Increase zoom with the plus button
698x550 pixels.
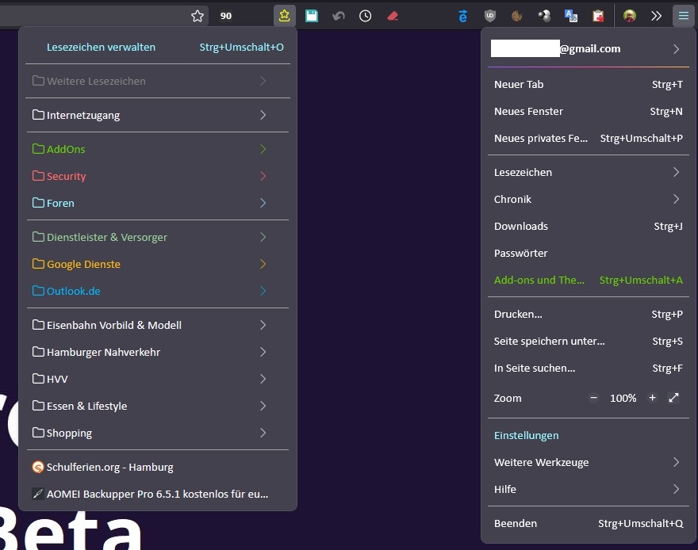652,398
